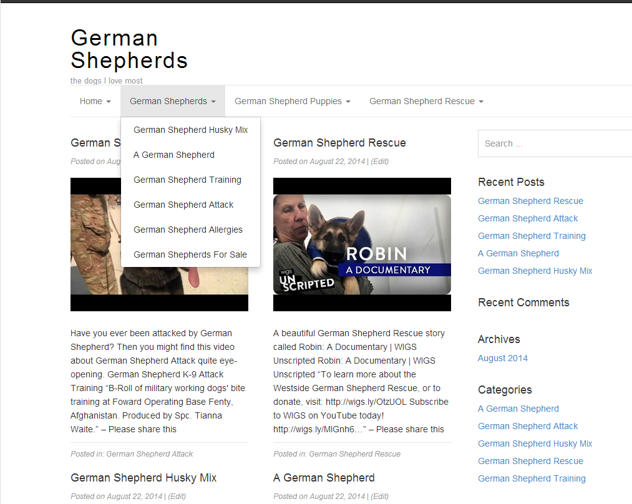Open Recent Posts German Shepherd Rescue link
632x504 pixels.
tap(530, 201)
